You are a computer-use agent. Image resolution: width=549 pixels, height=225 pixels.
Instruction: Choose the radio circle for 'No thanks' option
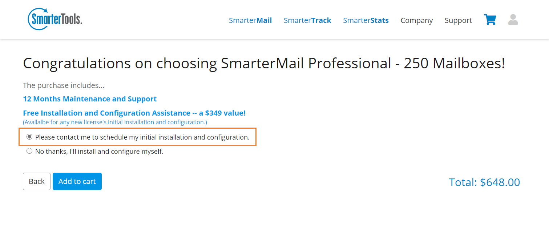pyautogui.click(x=29, y=151)
